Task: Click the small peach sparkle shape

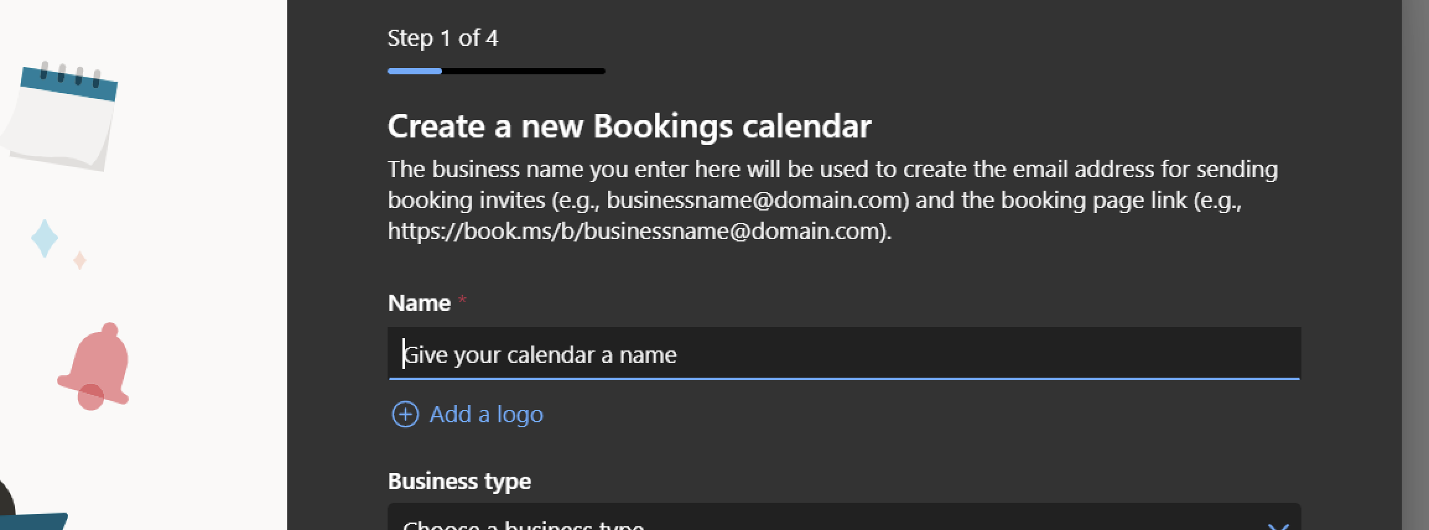Action: click(x=80, y=260)
